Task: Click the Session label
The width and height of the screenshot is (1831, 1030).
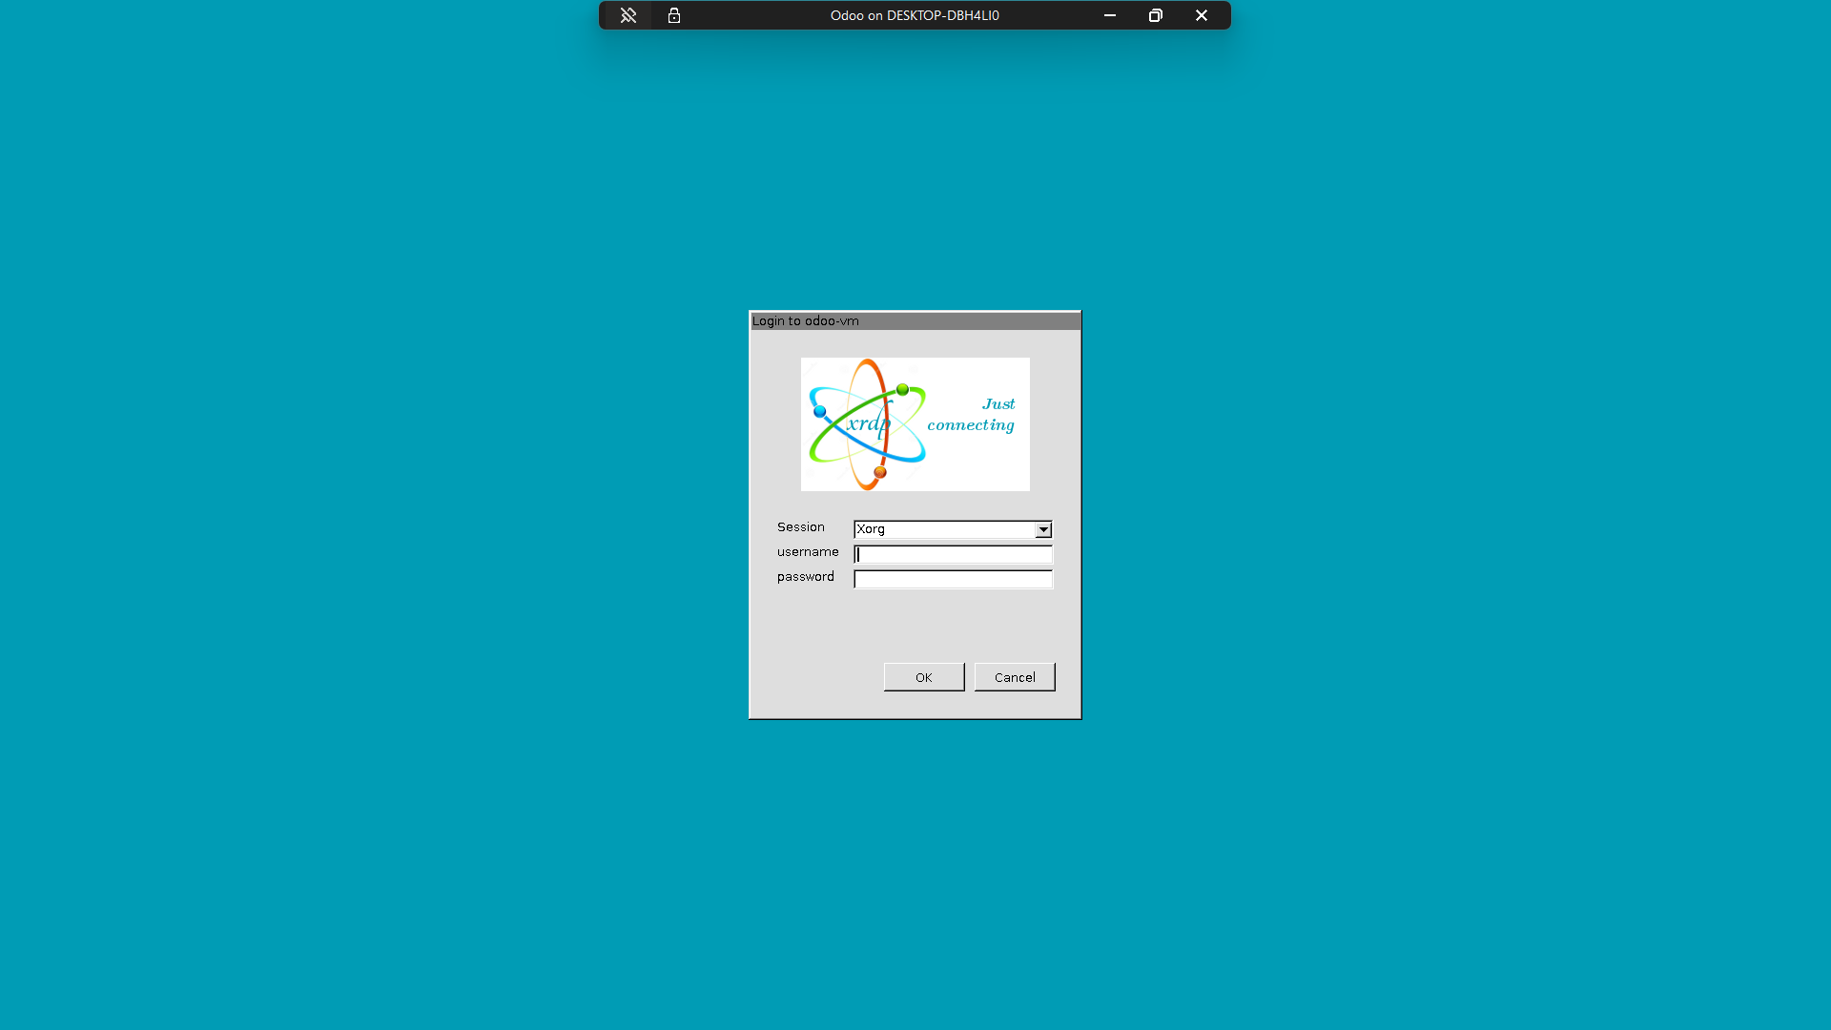Action: click(800, 526)
